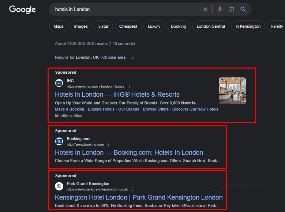This screenshot has width=285, height=212.
Task: Open Park Grand Kensington globe favicon
Action: coord(59,186)
